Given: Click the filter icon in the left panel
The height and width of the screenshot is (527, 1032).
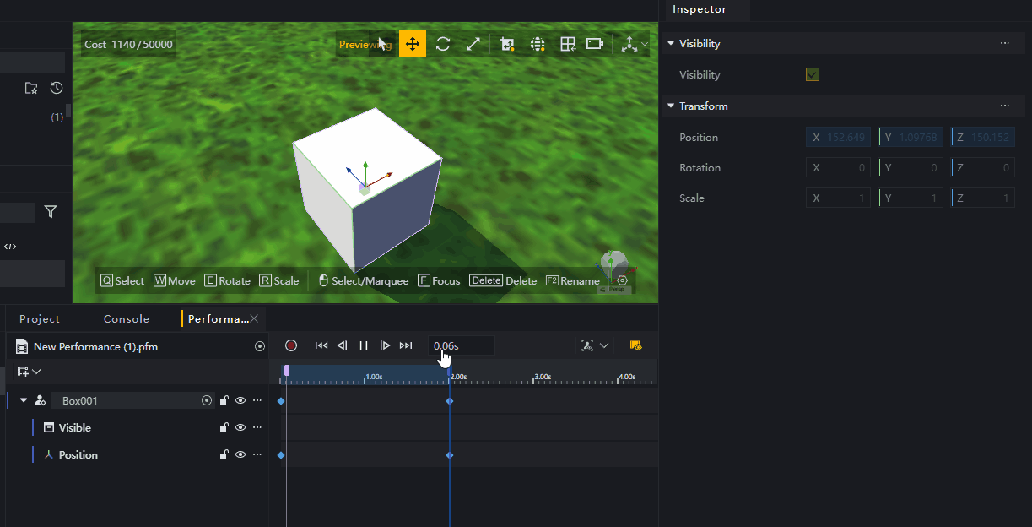Looking at the screenshot, I should 51,211.
